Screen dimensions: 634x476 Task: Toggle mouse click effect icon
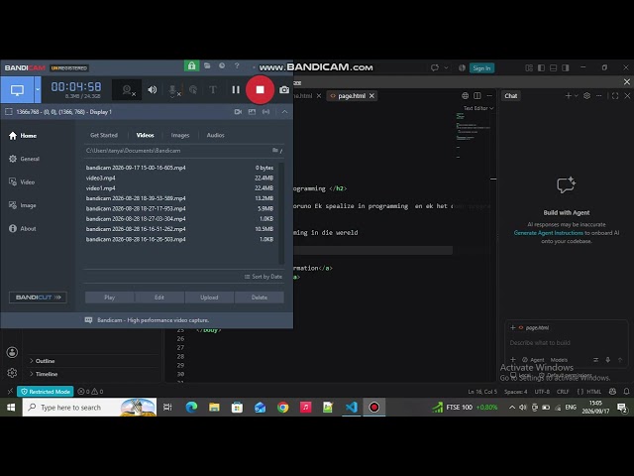[x=193, y=90]
